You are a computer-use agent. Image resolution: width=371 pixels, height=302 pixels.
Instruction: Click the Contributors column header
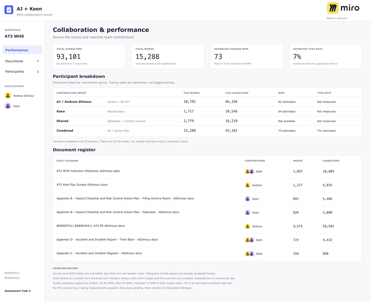(x=255, y=160)
